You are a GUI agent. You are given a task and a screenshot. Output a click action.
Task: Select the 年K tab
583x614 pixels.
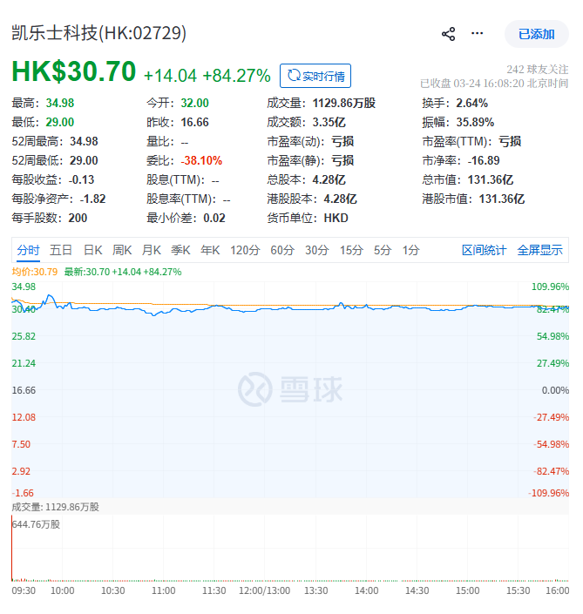[x=210, y=250]
